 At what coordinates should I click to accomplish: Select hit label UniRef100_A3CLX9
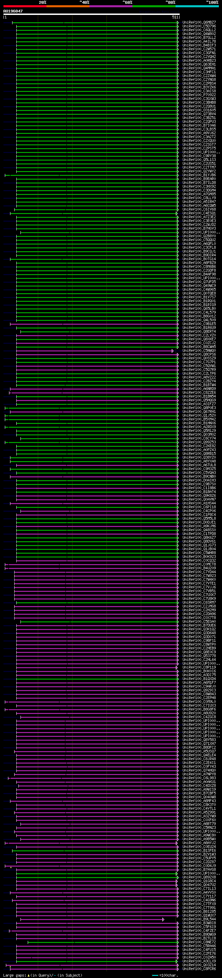[x=199, y=961]
